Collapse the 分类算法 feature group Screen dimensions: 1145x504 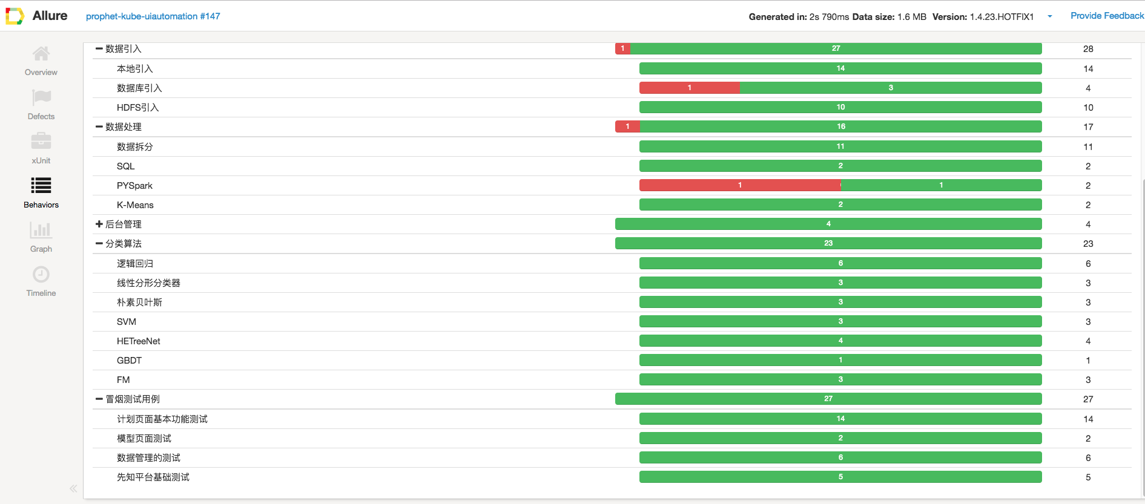tap(99, 244)
